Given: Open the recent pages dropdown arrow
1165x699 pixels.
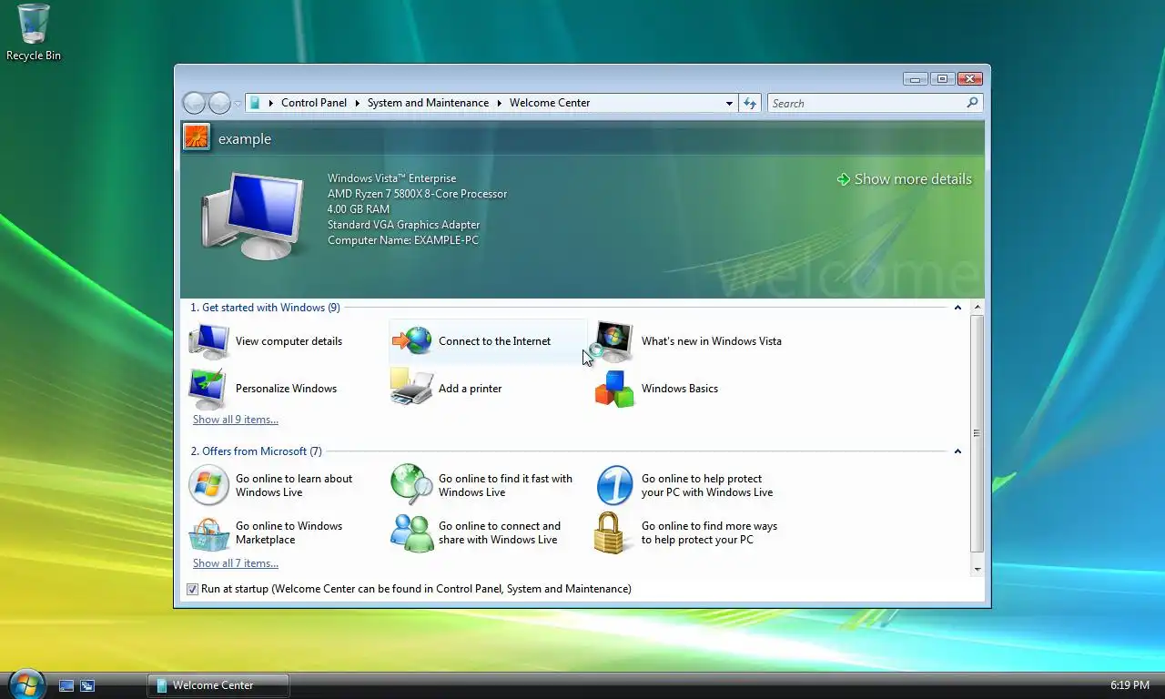Looking at the screenshot, I should [x=238, y=103].
